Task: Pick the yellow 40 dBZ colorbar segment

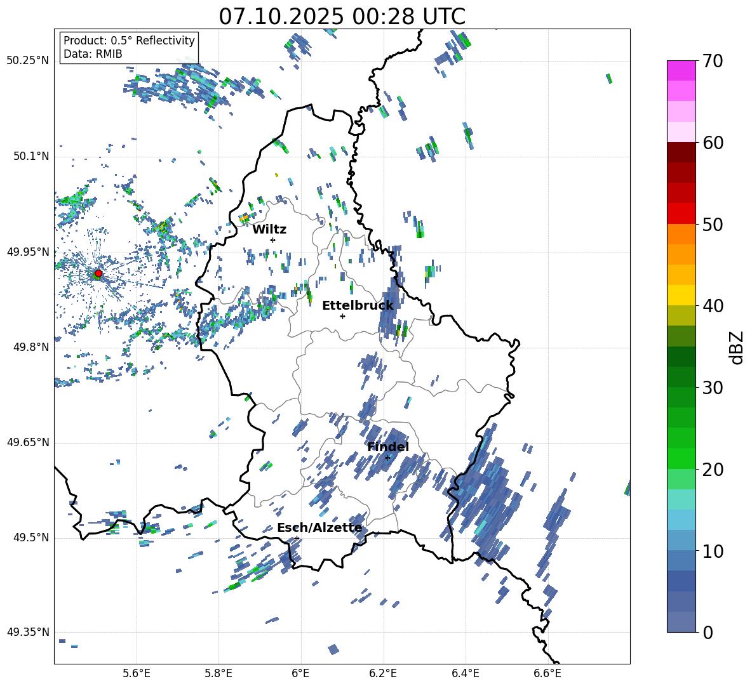Action: tap(681, 295)
